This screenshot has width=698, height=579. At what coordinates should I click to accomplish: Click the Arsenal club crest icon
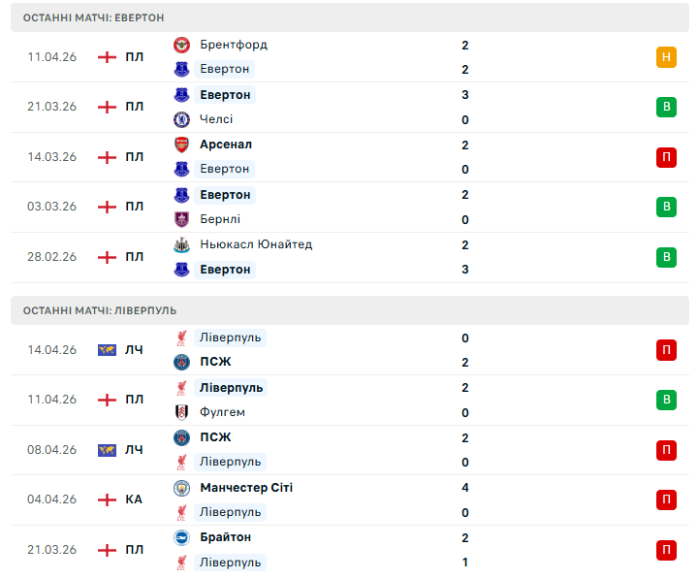pyautogui.click(x=181, y=145)
